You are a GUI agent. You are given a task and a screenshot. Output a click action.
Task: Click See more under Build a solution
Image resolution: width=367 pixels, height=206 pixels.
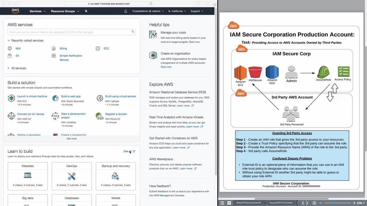point(72,138)
